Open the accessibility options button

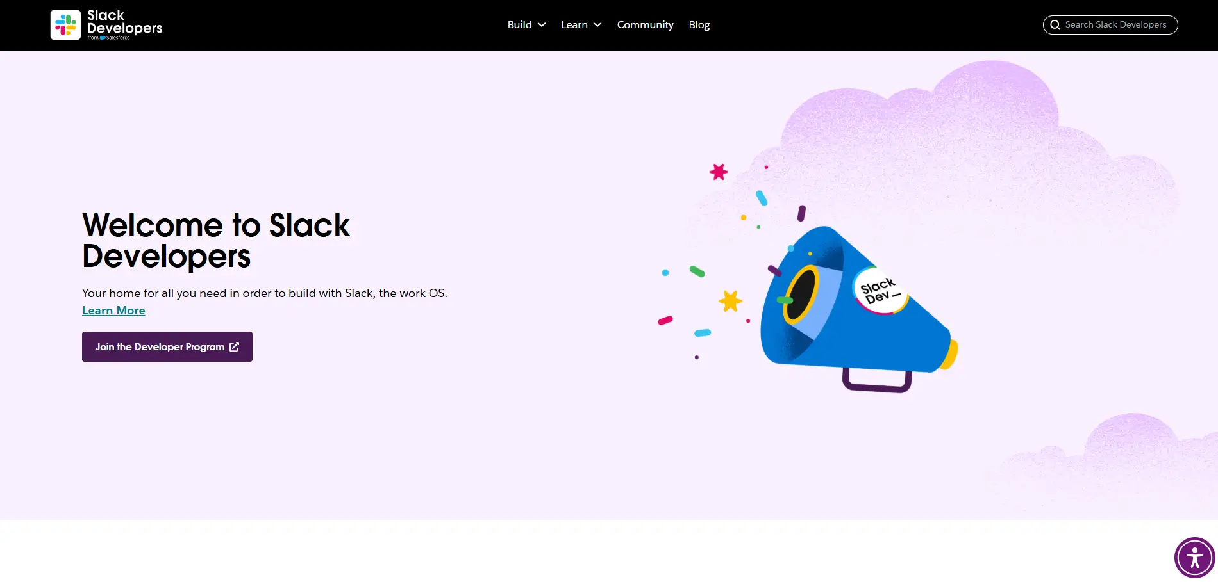click(1194, 558)
